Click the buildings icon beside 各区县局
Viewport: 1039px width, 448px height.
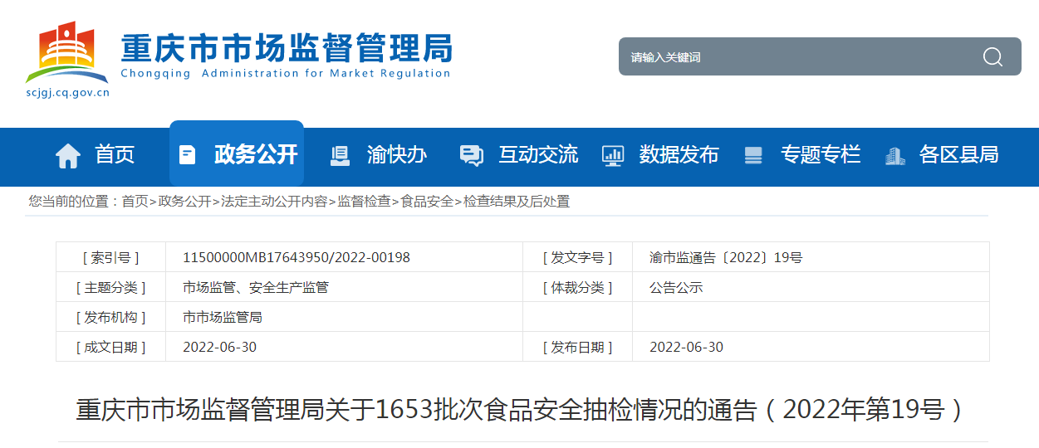pos(894,155)
